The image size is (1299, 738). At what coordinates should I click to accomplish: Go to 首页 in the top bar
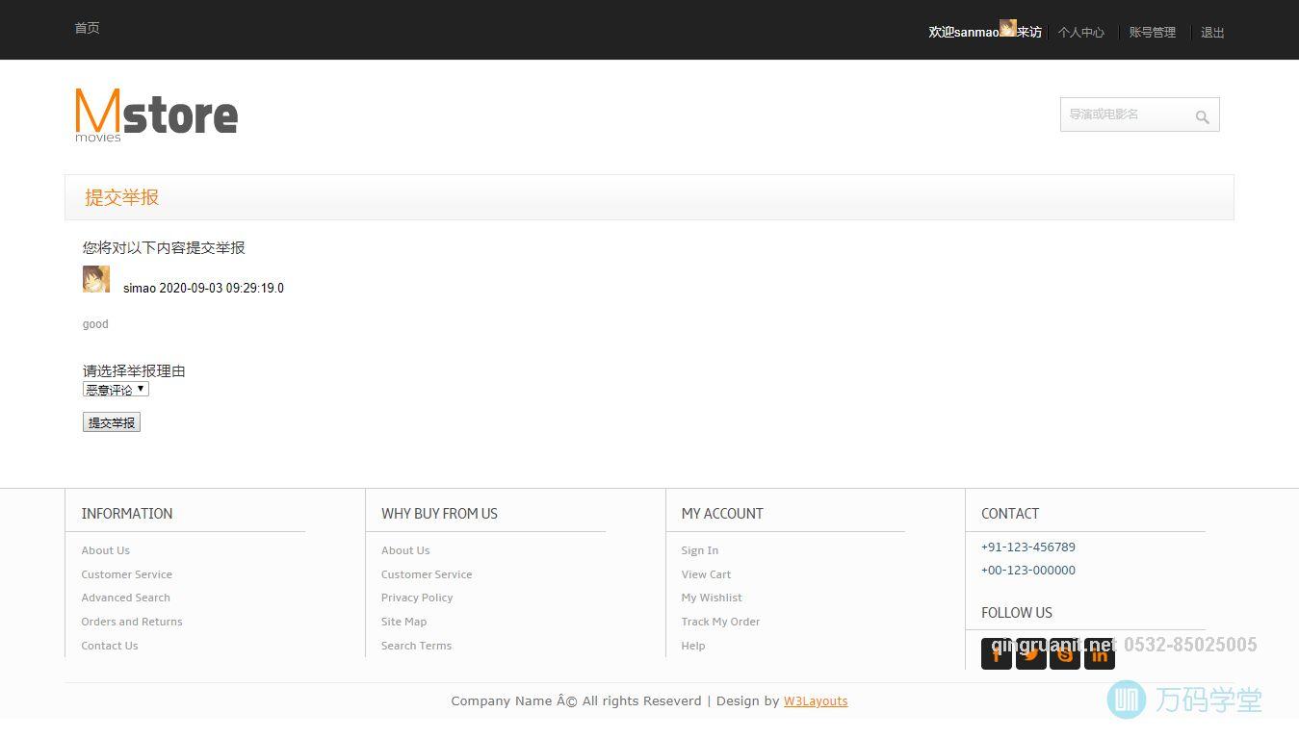pos(87,28)
